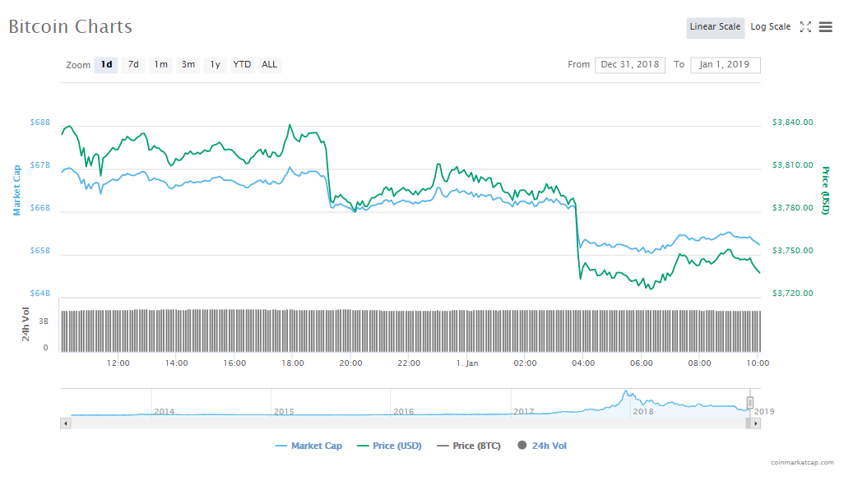Switch to Log Scale
844x481 pixels.
[770, 27]
